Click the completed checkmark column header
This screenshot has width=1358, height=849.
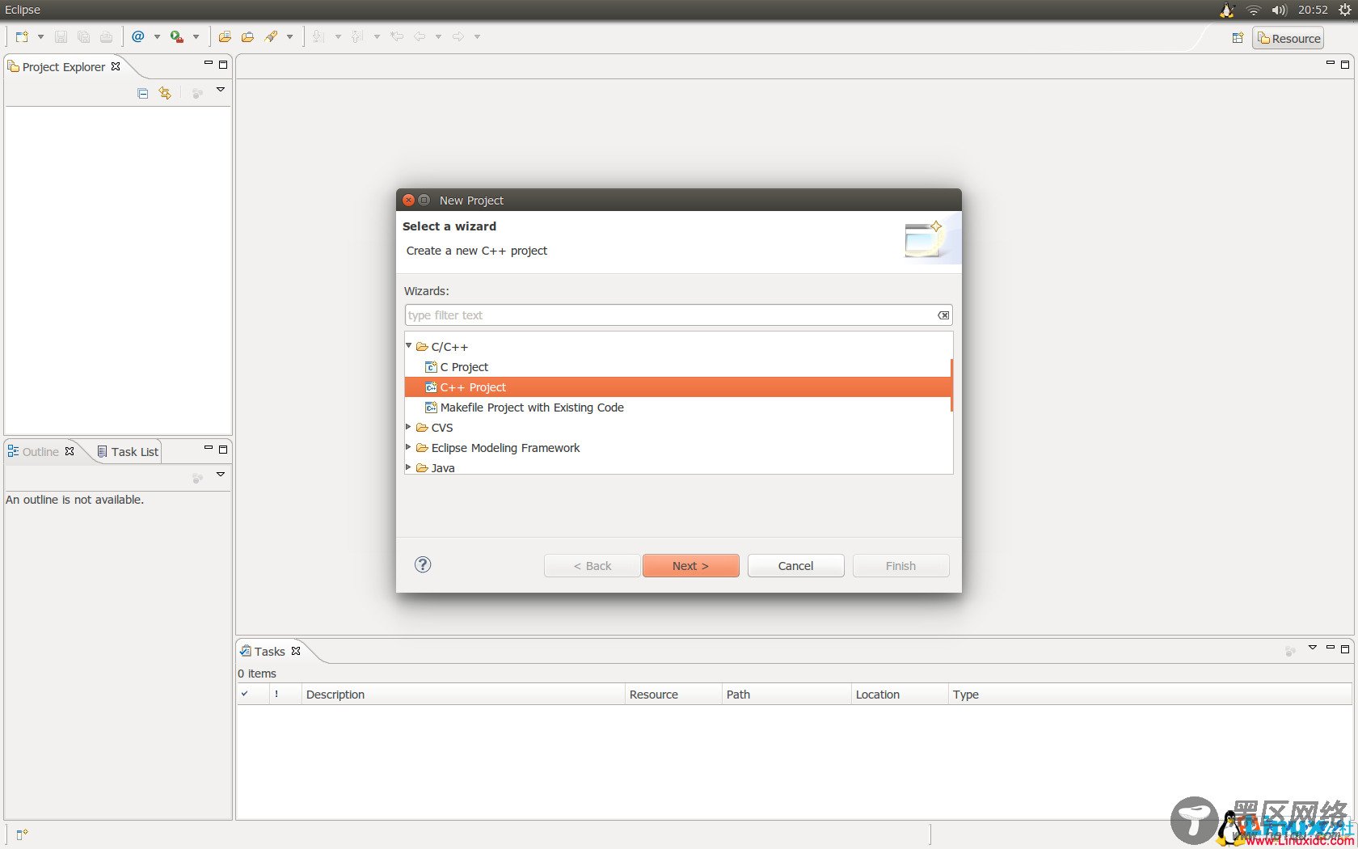point(253,695)
